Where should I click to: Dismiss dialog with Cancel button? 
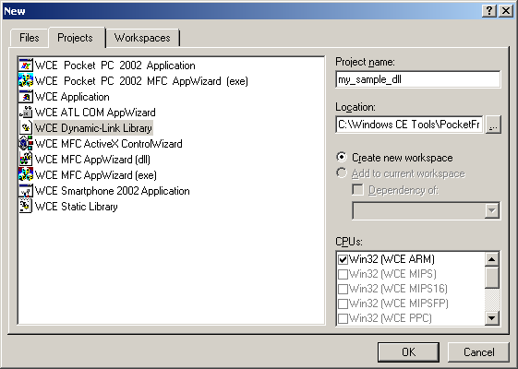pyautogui.click(x=478, y=351)
